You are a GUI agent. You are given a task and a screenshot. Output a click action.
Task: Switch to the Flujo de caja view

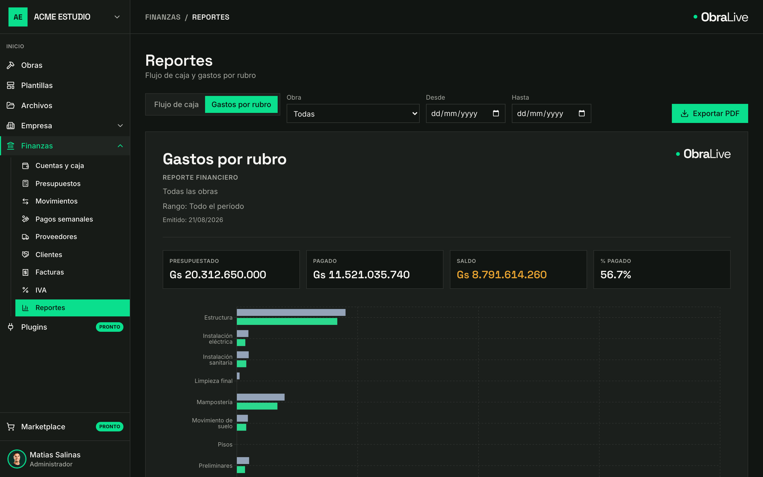coord(176,104)
